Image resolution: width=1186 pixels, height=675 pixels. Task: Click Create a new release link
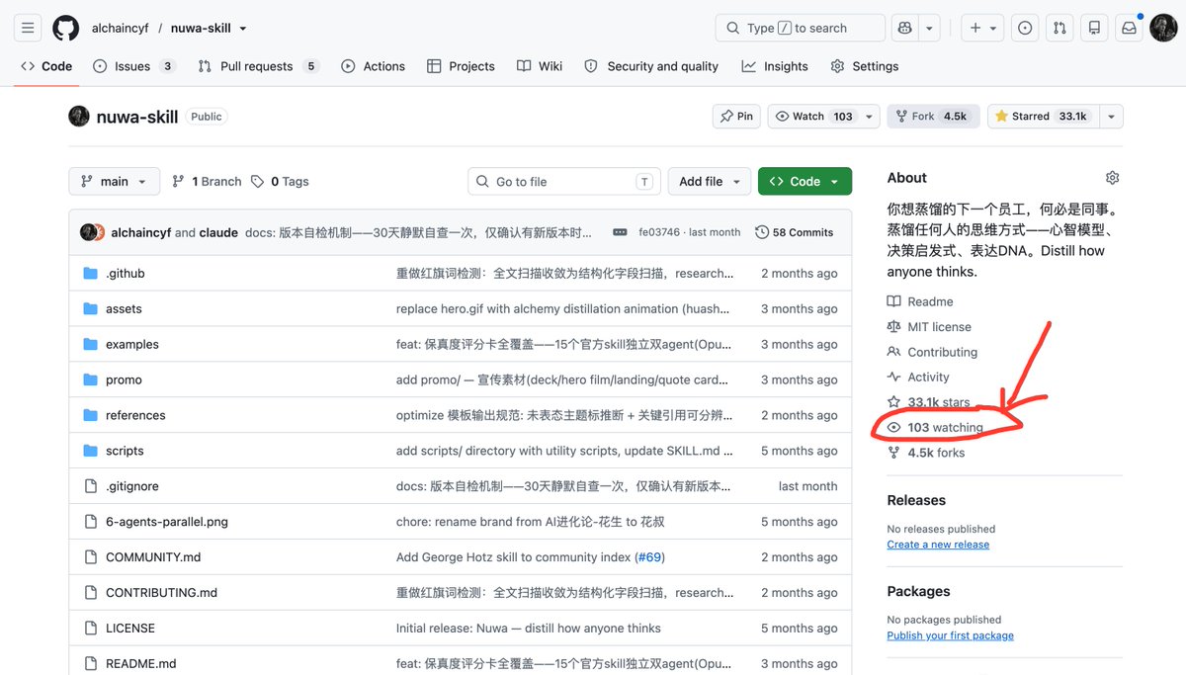click(x=938, y=545)
